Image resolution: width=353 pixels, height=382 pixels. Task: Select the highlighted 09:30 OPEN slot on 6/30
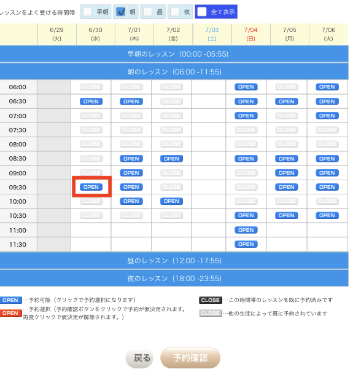pyautogui.click(x=91, y=187)
